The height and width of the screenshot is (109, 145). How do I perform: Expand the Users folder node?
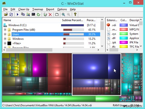click(5, 34)
